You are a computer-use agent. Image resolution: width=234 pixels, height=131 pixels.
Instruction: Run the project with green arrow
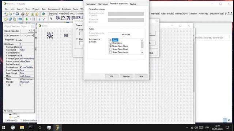click(x=27, y=19)
